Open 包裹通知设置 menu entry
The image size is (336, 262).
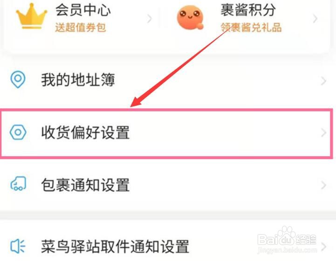[168, 185]
